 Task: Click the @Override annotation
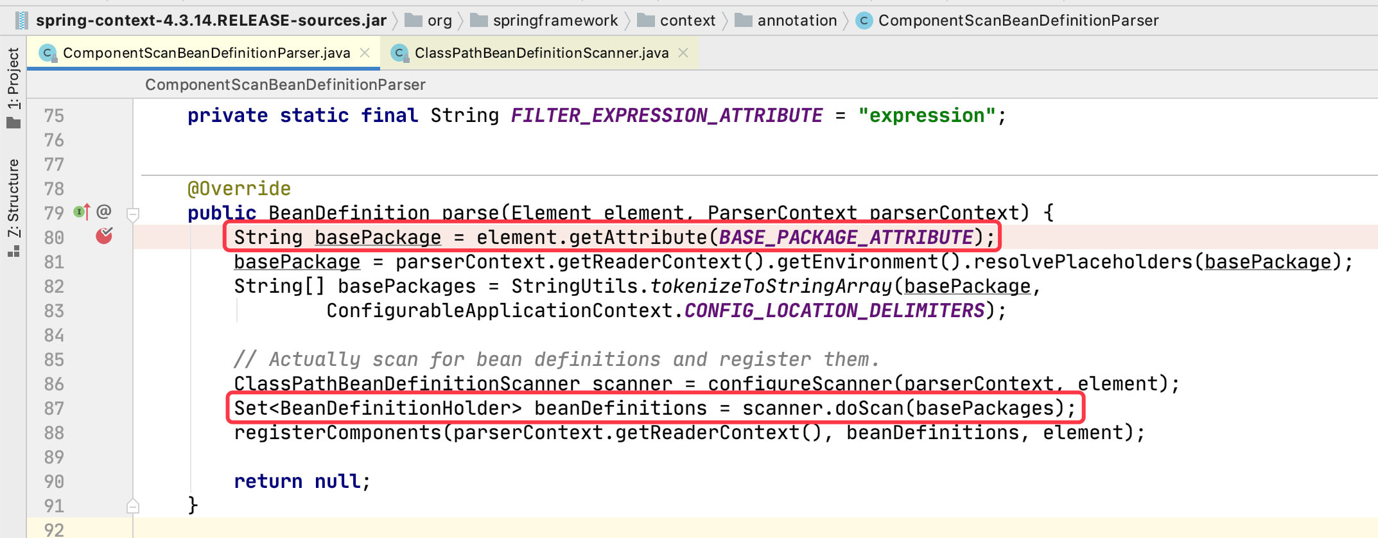(239, 189)
